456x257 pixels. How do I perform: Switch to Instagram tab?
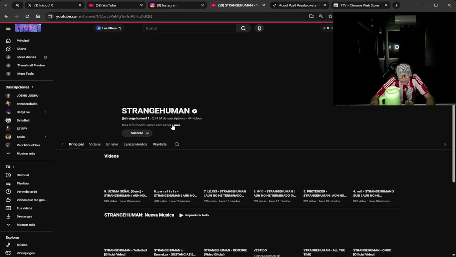(177, 5)
